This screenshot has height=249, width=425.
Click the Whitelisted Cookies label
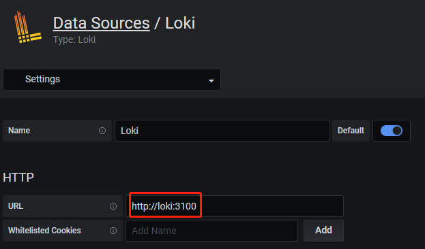click(x=44, y=231)
